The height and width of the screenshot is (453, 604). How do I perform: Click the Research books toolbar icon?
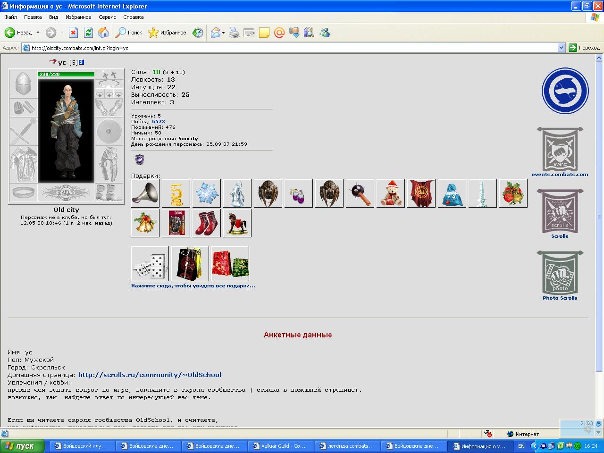[309, 33]
